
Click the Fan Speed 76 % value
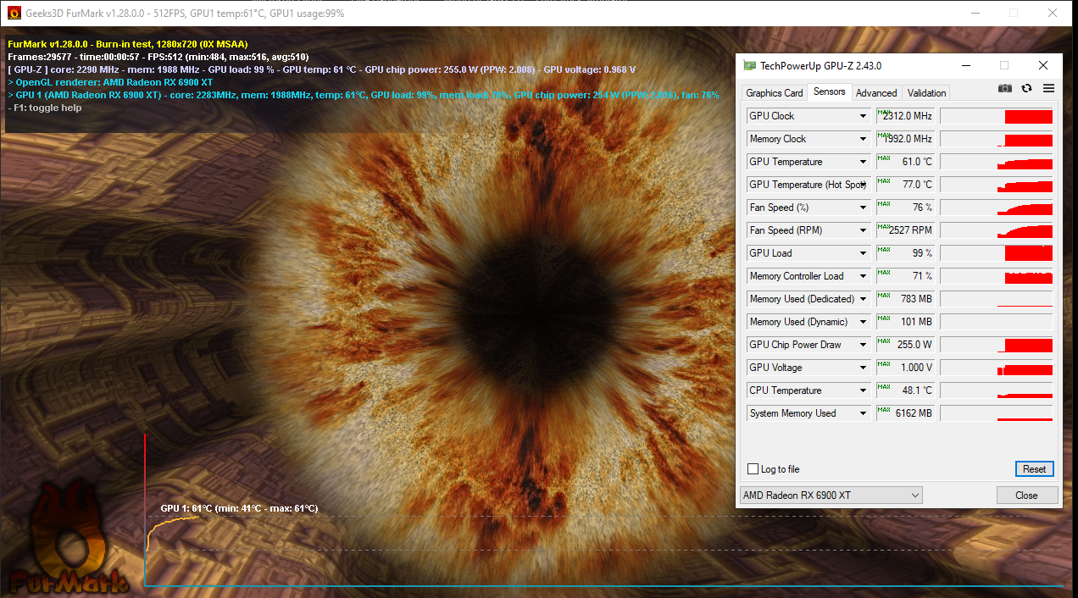906,208
